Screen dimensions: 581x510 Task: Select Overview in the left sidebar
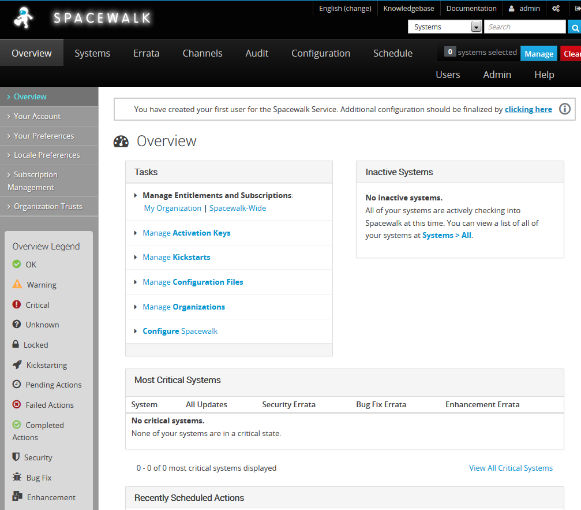[x=49, y=97]
